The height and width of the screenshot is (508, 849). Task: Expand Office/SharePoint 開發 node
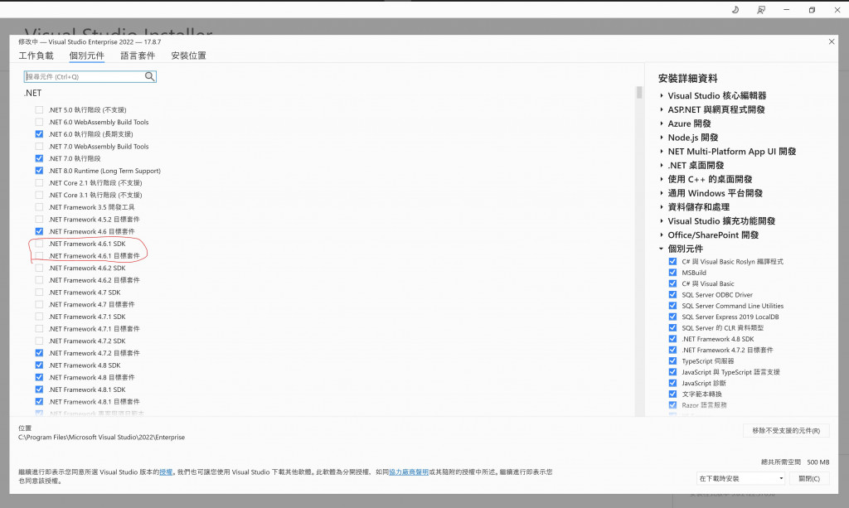(x=662, y=235)
